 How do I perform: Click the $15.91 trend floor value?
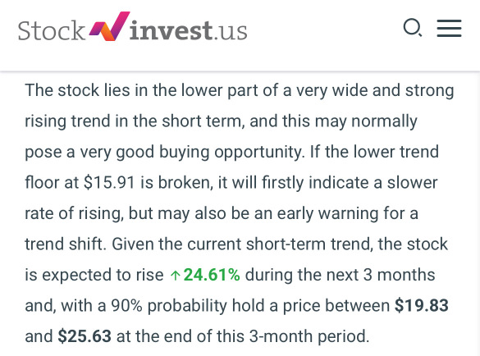click(x=109, y=182)
